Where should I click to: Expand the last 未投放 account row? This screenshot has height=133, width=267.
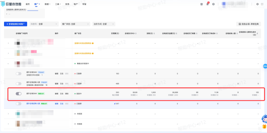click(8, 124)
